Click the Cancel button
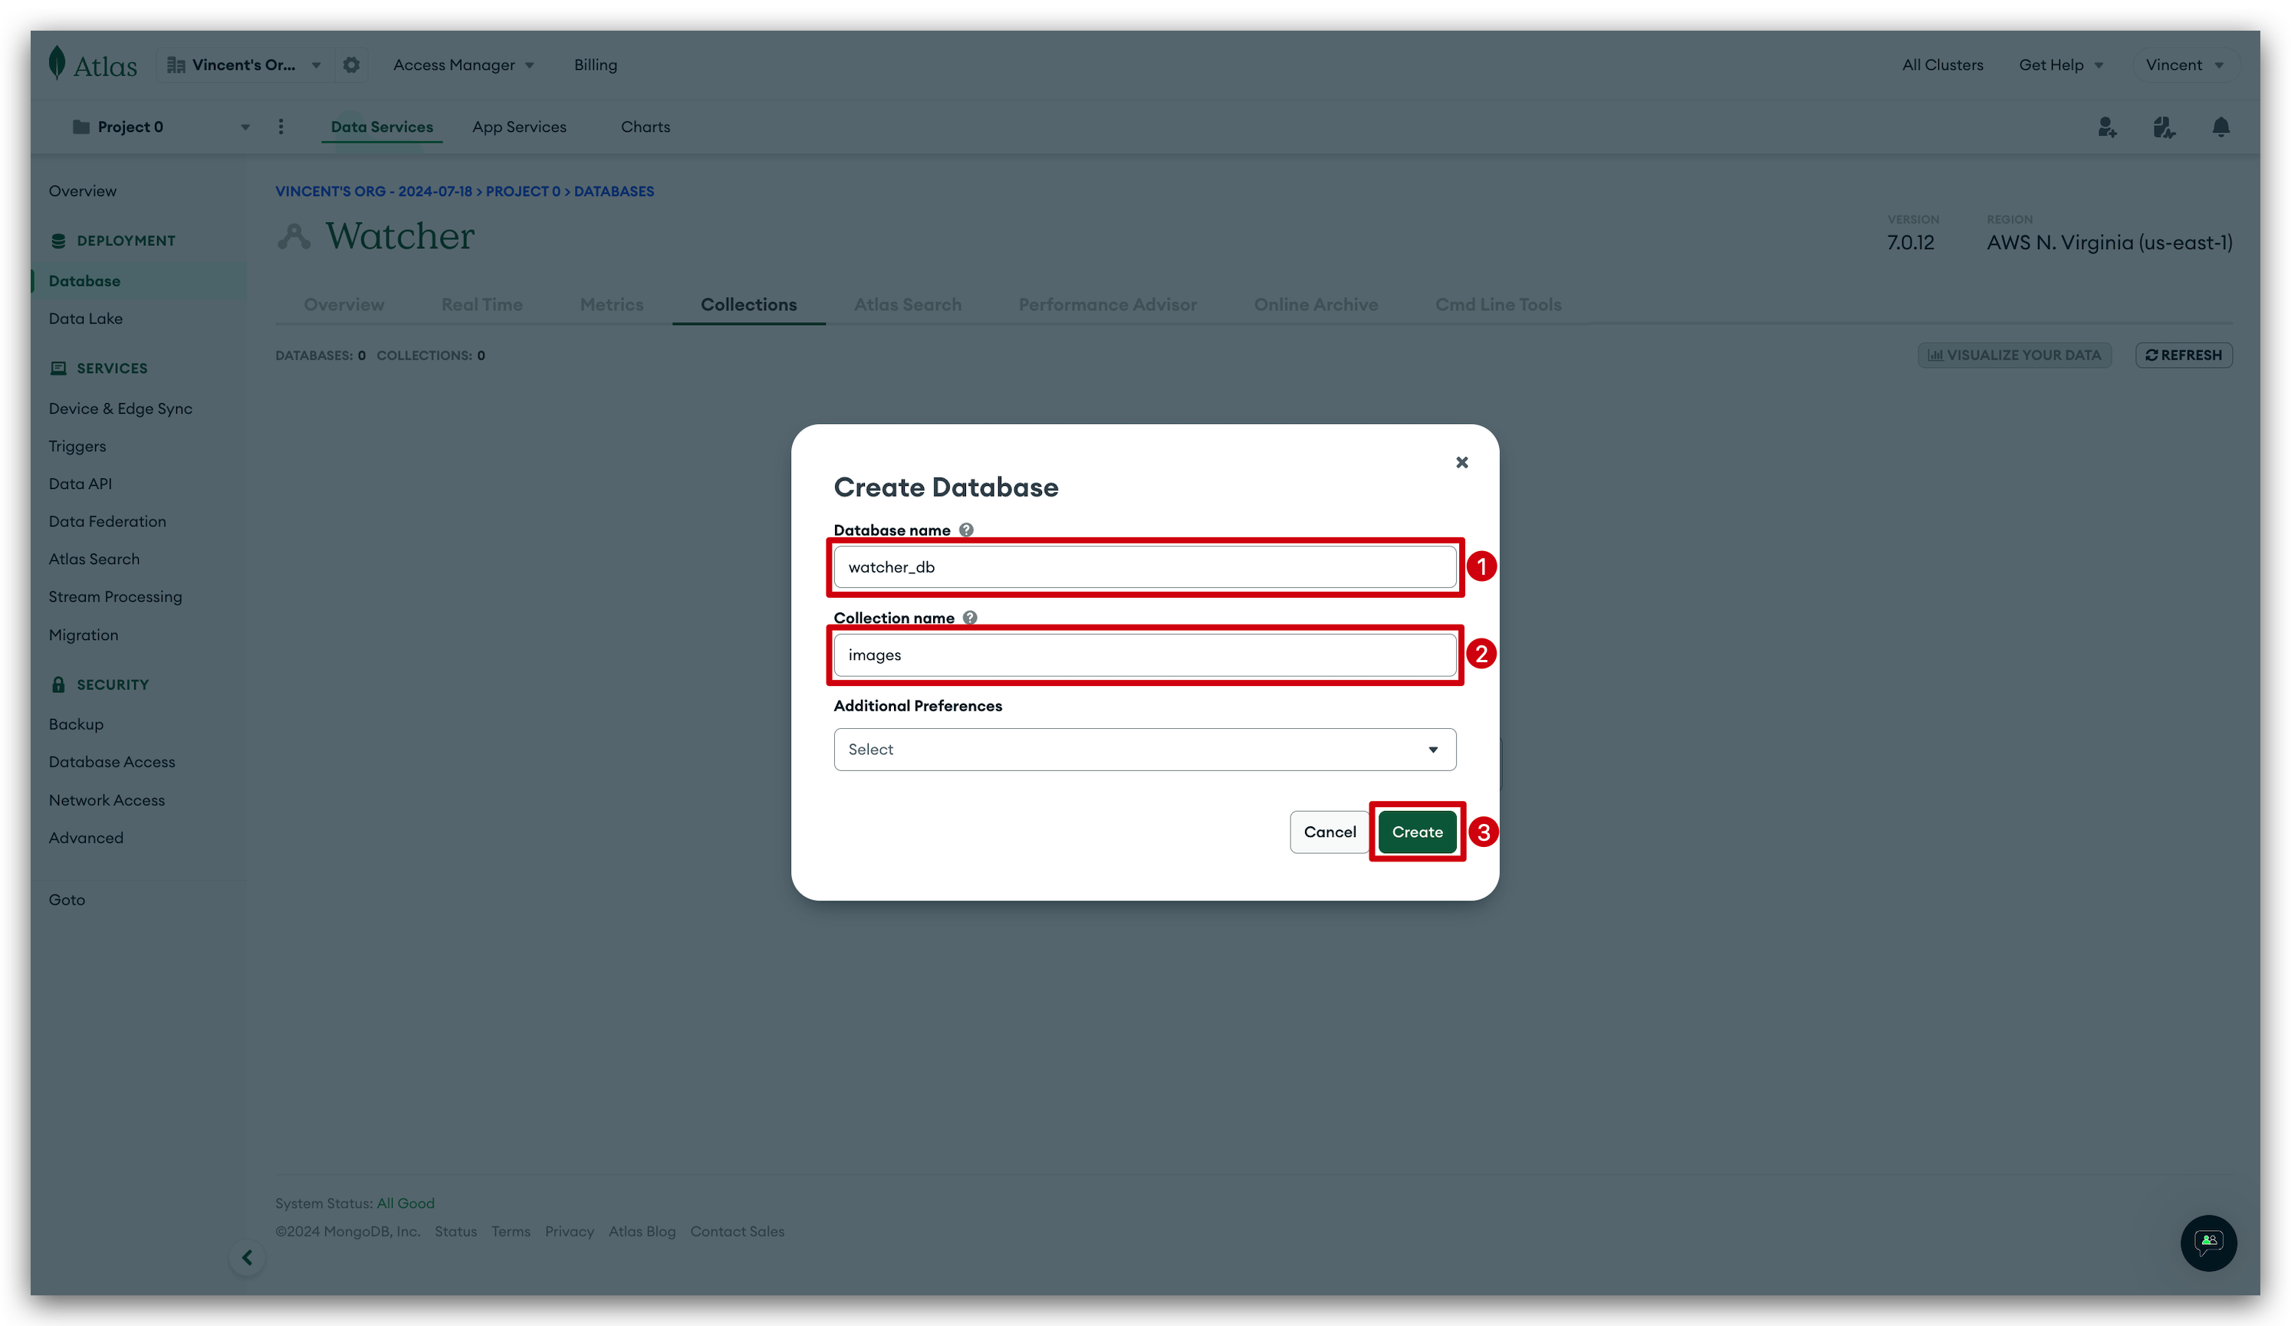 [1330, 832]
